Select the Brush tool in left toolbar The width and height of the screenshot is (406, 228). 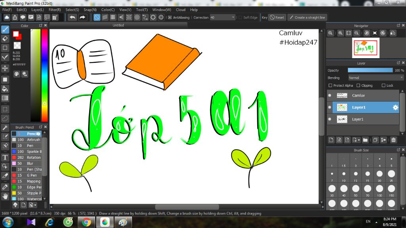click(5, 29)
